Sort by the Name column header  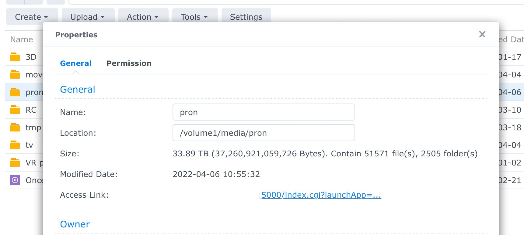[22, 39]
